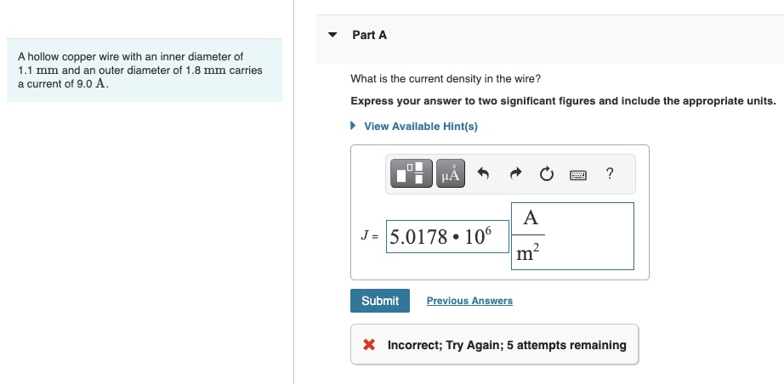Open help question mark
This screenshot has width=784, height=384.
click(610, 173)
